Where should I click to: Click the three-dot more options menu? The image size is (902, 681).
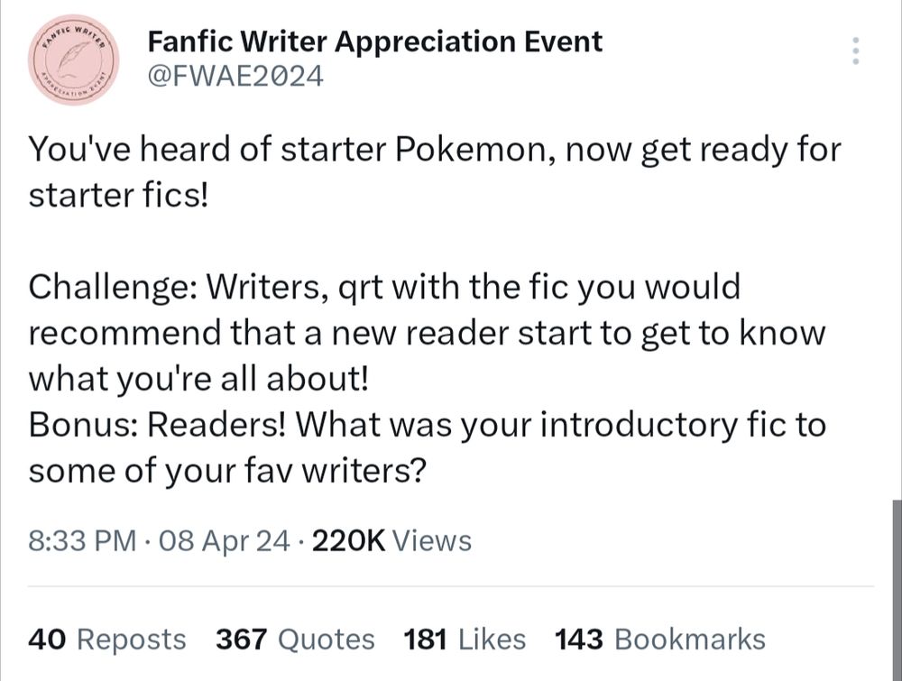[x=855, y=51]
